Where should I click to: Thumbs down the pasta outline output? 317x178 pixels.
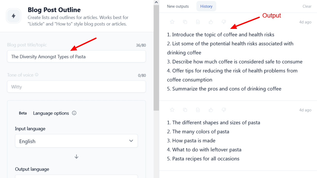coord(224,110)
